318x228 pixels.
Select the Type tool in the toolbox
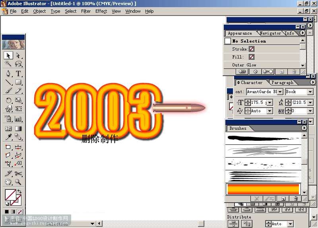pos(18,74)
